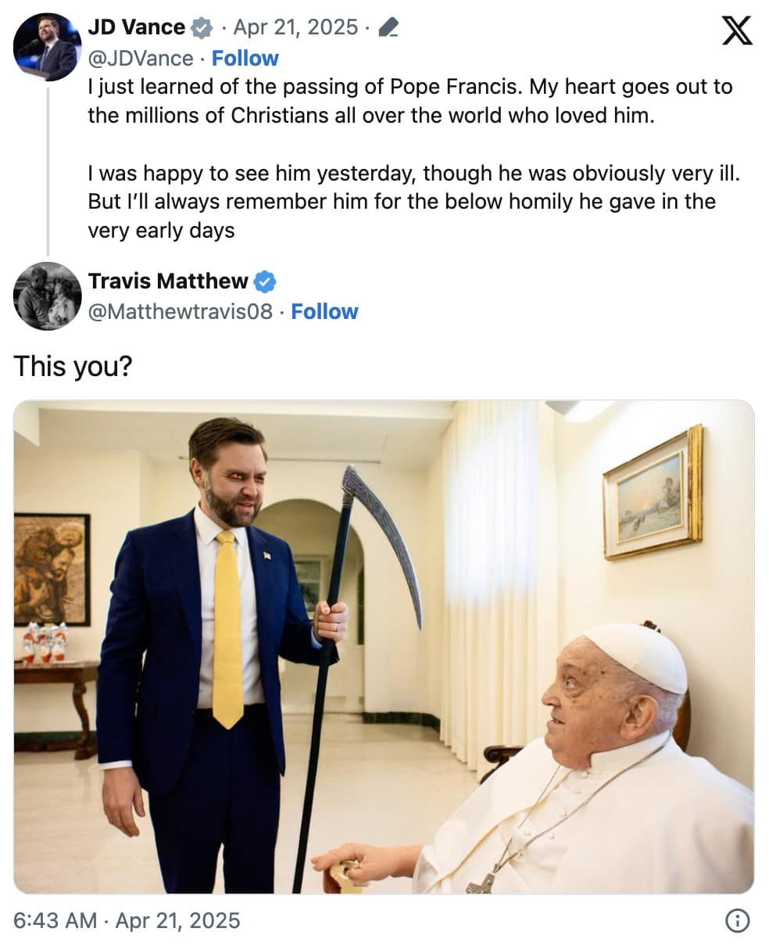Follow JD Vance
The height and width of the screenshot is (946, 769).
click(245, 58)
